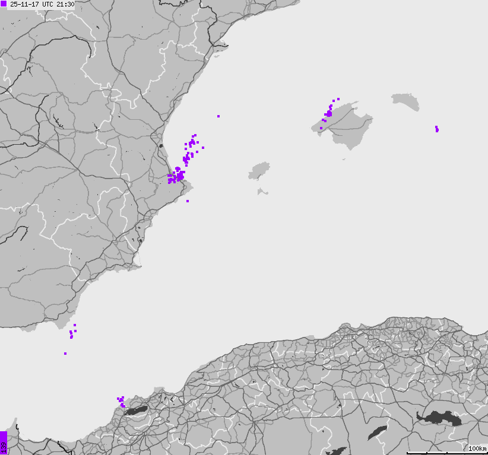Select the small Formentera island below Ibiza
This screenshot has height=455, width=488.
261,192
